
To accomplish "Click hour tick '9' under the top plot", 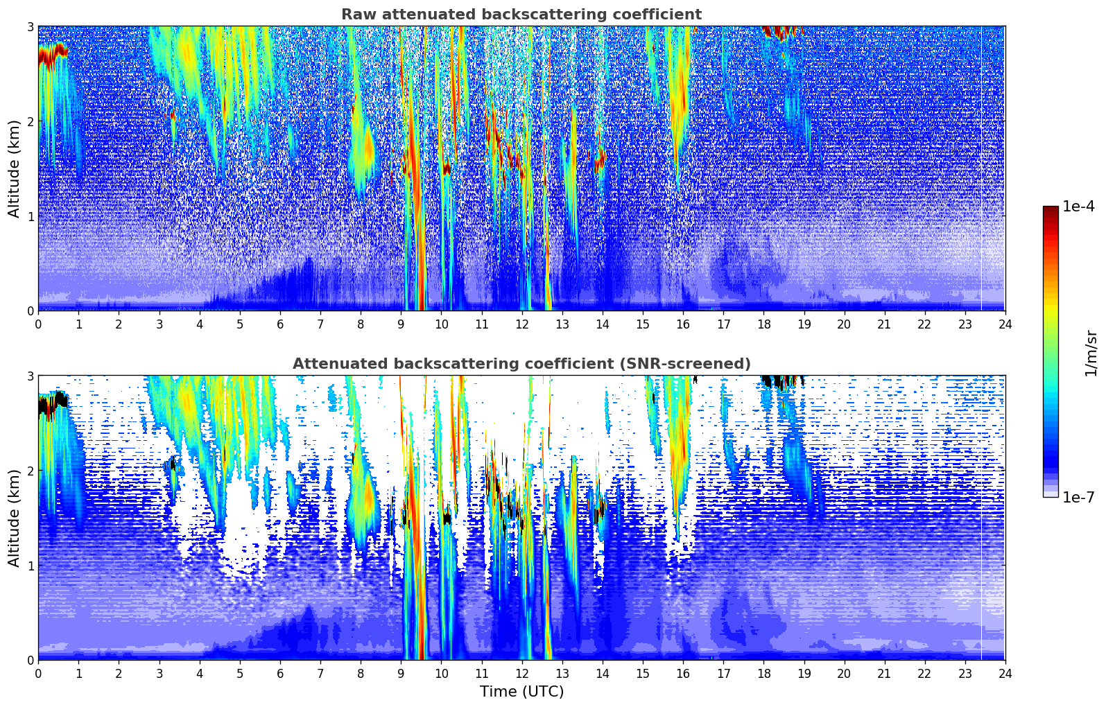I will (x=401, y=324).
